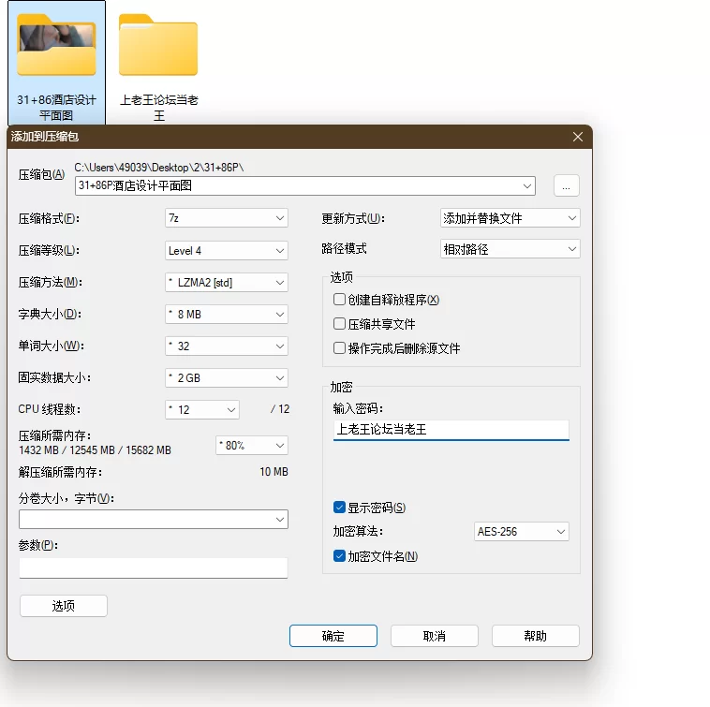The height and width of the screenshot is (707, 710).
Task: Click the 压缩所需内存 label
Action: [54, 435]
